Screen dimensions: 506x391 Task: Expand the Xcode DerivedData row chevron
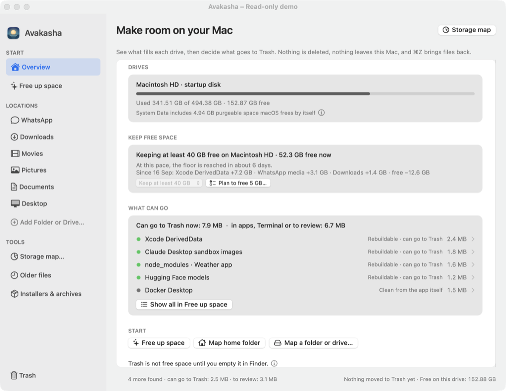(473, 239)
